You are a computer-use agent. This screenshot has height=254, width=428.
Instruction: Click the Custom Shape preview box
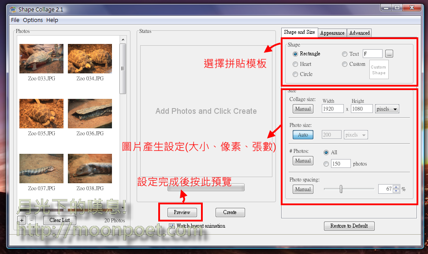(x=379, y=70)
